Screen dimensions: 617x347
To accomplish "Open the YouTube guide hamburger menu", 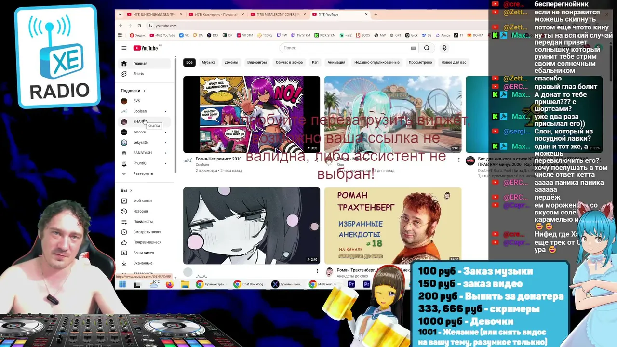I will (x=124, y=48).
